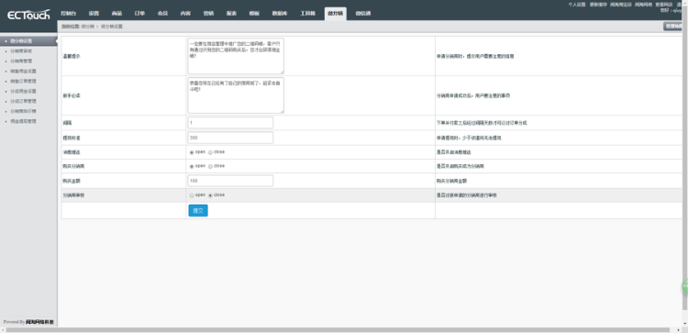
Task: Set 购买分销商 to close
Action: [x=210, y=167]
